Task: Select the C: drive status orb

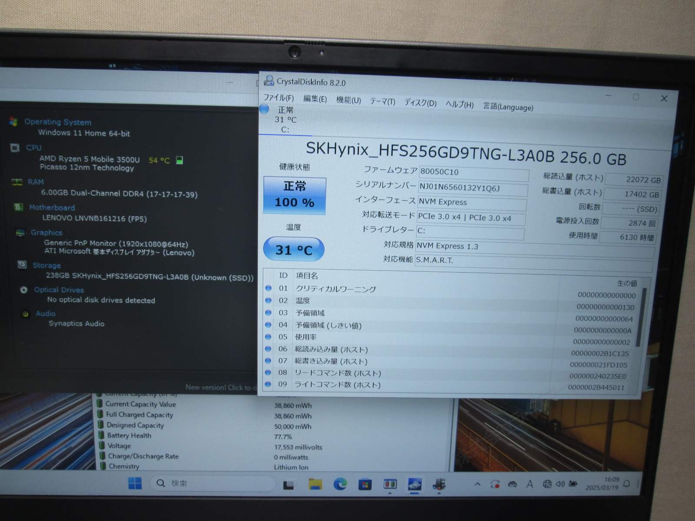Action: point(264,109)
